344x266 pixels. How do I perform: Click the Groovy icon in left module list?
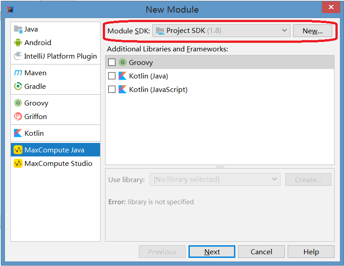[x=18, y=103]
